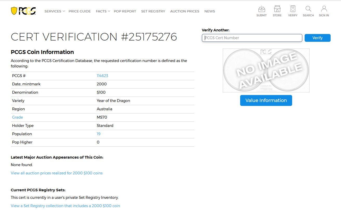Select the 2000 date value

(x=102, y=84)
